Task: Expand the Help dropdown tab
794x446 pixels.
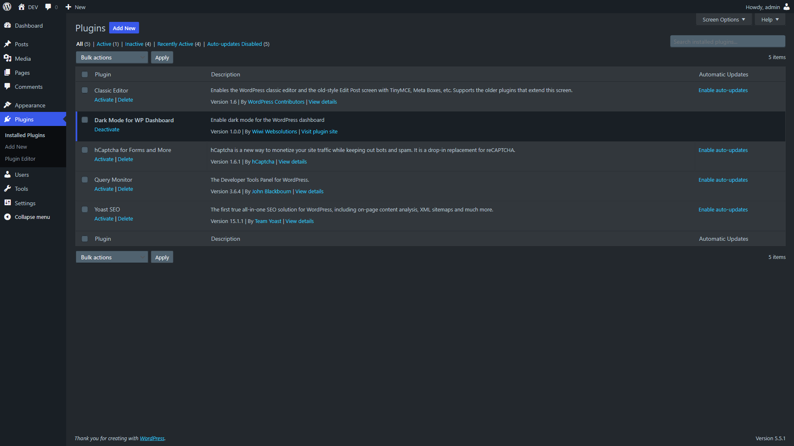Action: coord(770,19)
